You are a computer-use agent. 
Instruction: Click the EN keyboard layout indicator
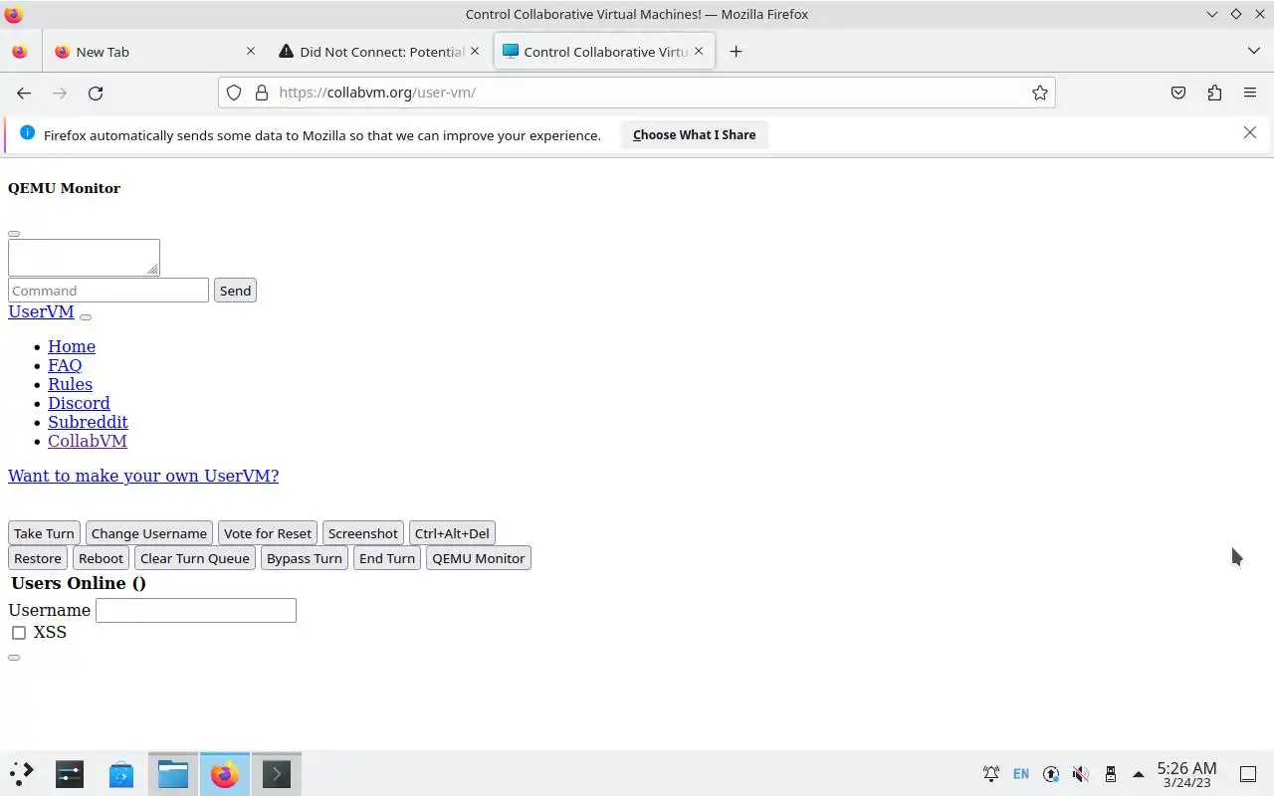(x=1021, y=774)
